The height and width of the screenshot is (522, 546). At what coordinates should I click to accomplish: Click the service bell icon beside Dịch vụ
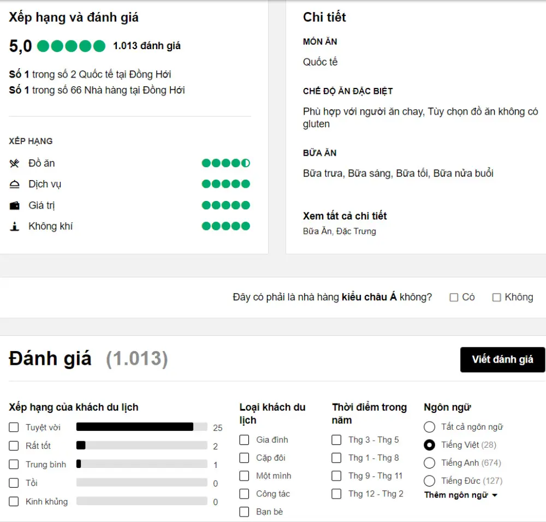click(14, 184)
